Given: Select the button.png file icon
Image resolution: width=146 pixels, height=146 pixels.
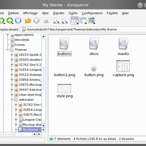Looking at the screenshot, I should 94,69.
